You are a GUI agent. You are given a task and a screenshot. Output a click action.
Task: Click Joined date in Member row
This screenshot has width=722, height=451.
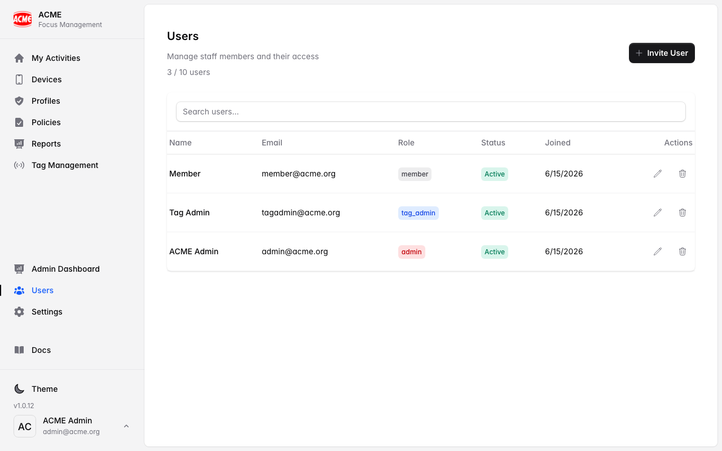click(x=564, y=174)
